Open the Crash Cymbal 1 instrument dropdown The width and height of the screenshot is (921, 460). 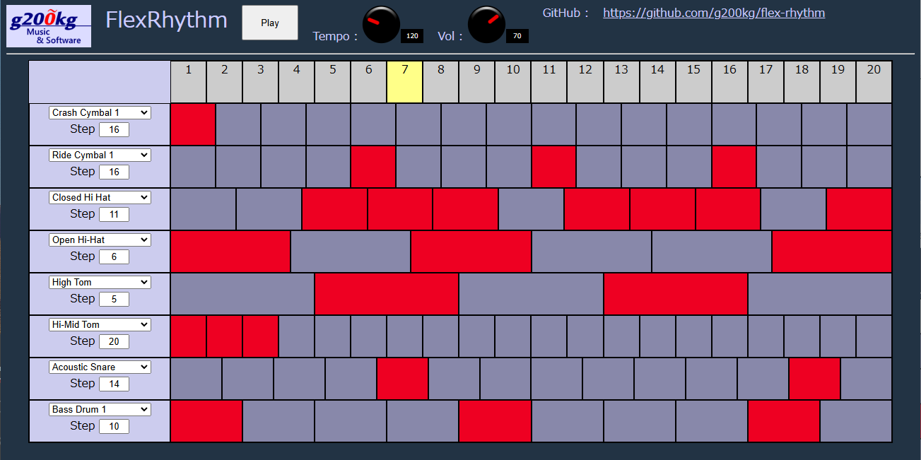[x=99, y=112]
